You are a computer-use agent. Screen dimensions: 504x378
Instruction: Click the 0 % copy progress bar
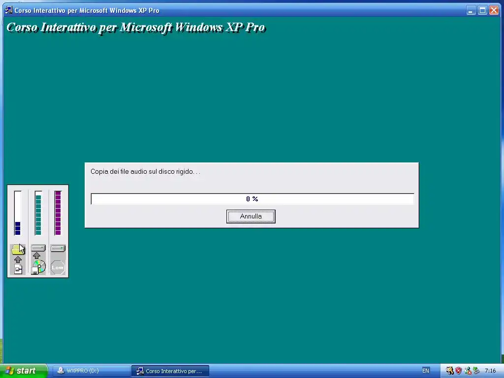click(x=252, y=199)
